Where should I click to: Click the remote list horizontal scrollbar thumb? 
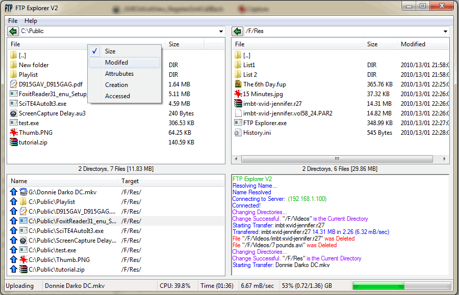(337, 159)
